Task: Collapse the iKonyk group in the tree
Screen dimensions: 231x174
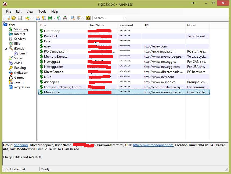Action: coord(6,49)
